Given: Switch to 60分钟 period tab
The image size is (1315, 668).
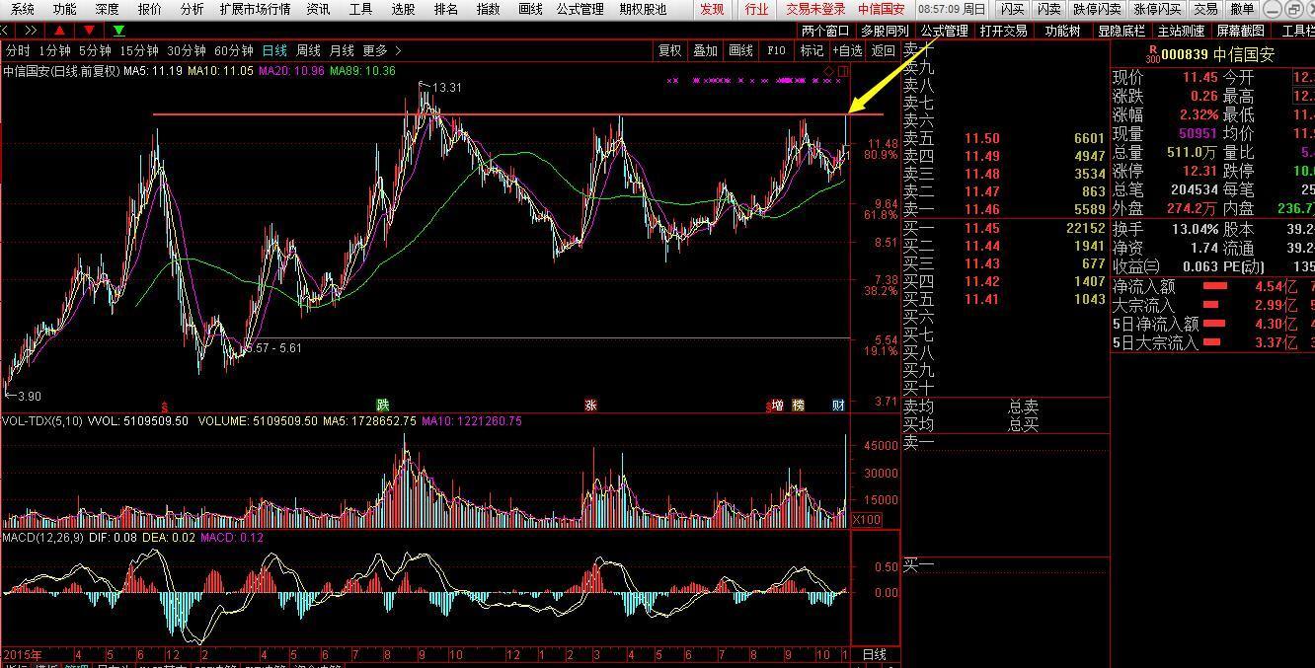Looking at the screenshot, I should point(234,50).
